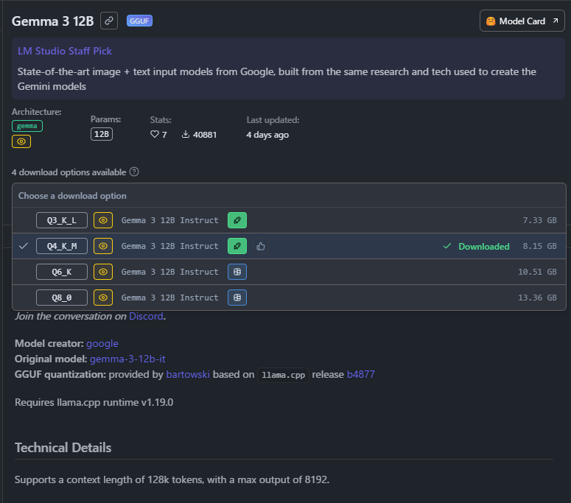
Task: Click LM Studio Staff Pick heading
Action: pos(64,51)
